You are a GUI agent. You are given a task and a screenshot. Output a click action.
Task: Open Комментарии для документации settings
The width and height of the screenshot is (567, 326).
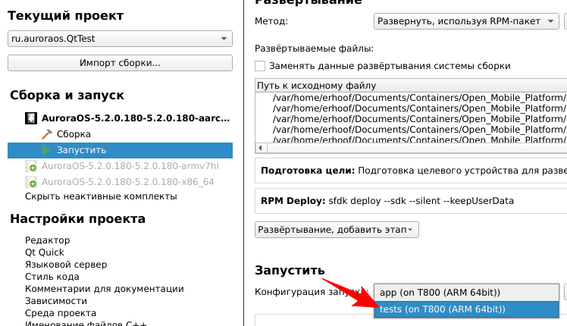coord(104,289)
